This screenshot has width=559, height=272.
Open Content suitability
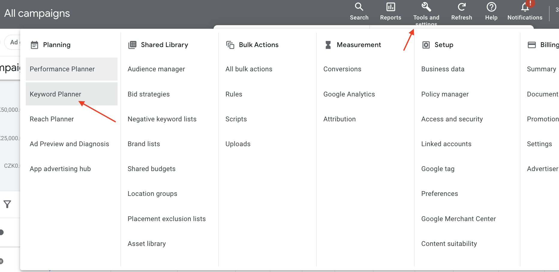tap(449, 244)
